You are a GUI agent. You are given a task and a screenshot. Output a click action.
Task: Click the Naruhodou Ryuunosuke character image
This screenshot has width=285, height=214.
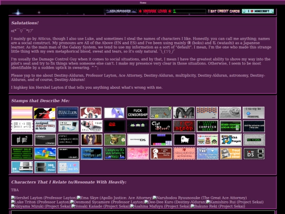click(x=199, y=198)
